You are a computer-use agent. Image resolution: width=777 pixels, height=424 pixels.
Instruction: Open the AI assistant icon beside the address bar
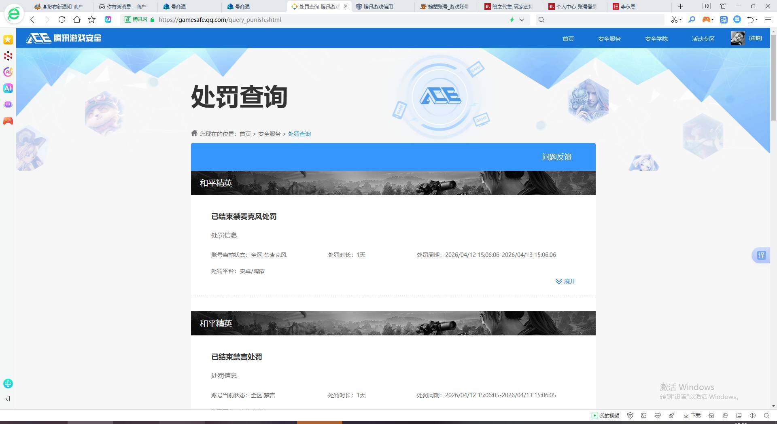[x=108, y=19]
